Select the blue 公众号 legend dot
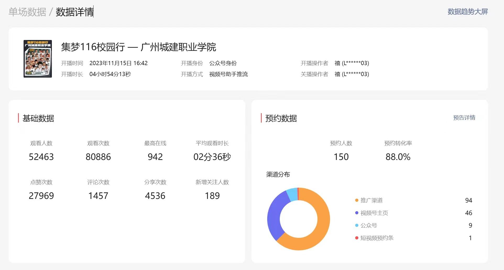 (x=357, y=226)
